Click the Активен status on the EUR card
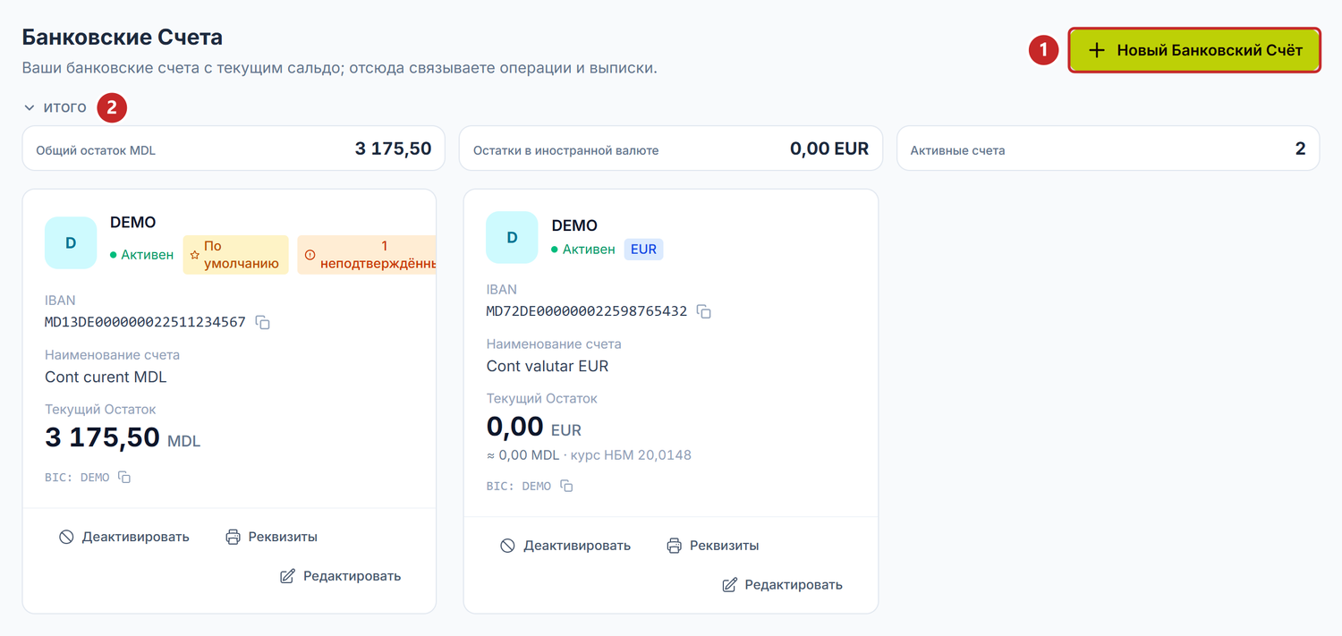The image size is (1342, 636). (x=583, y=250)
